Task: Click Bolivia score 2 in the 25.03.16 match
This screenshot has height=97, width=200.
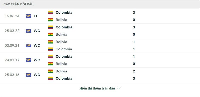Action: pos(134,71)
